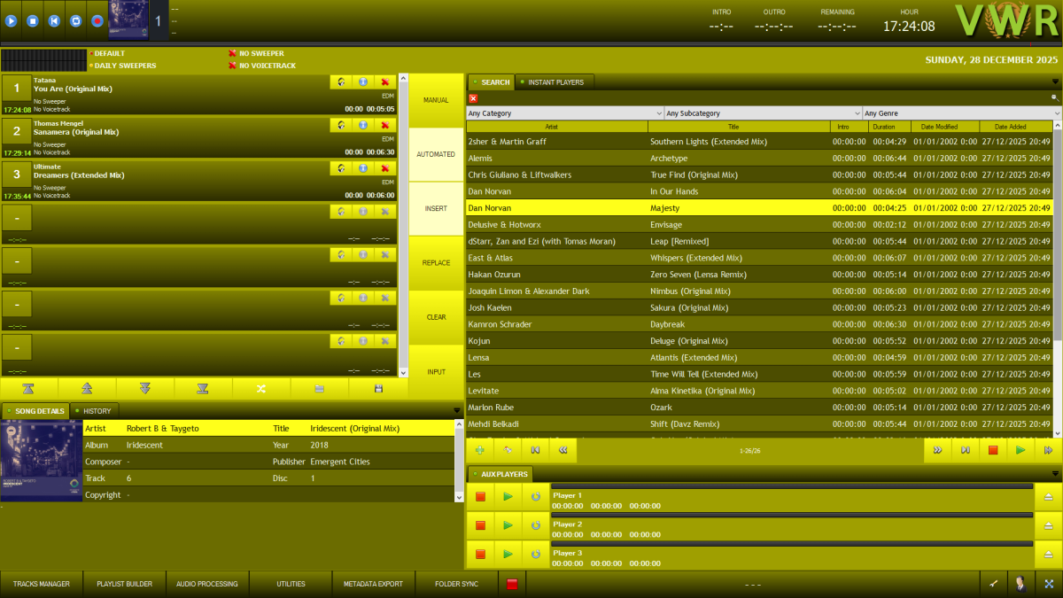
Task: Start playback of Aux Player 2
Action: tap(507, 524)
